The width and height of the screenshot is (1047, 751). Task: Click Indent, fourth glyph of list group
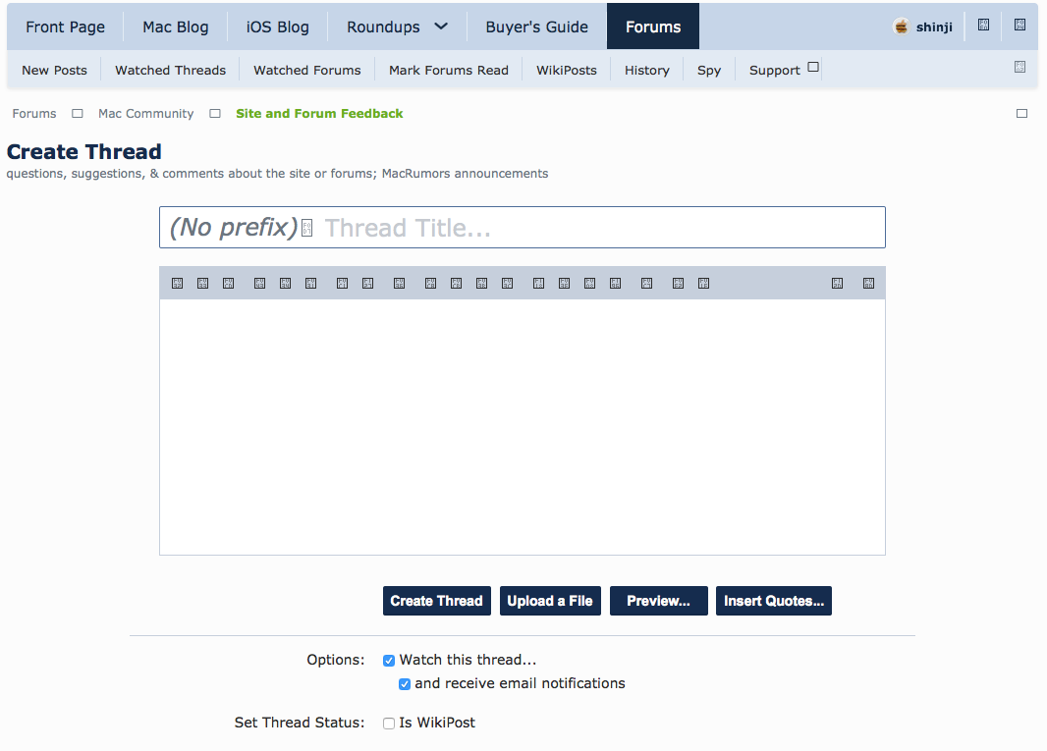click(x=508, y=283)
